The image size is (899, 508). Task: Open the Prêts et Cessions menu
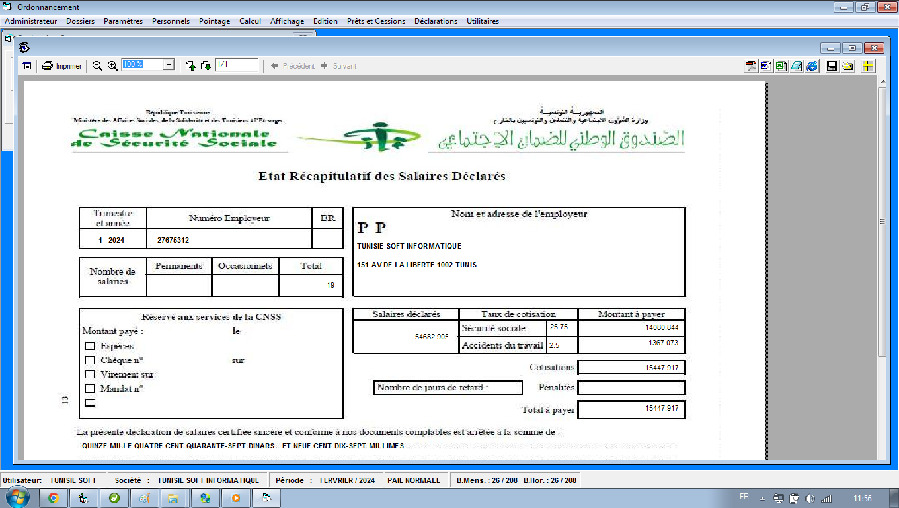[375, 21]
